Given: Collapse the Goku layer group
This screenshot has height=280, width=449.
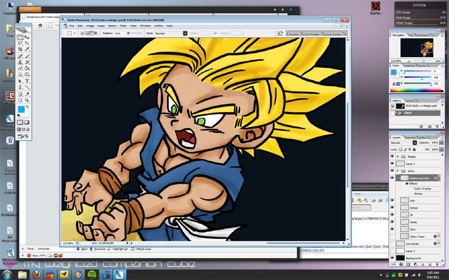Looking at the screenshot, I should pyautogui.click(x=398, y=171).
